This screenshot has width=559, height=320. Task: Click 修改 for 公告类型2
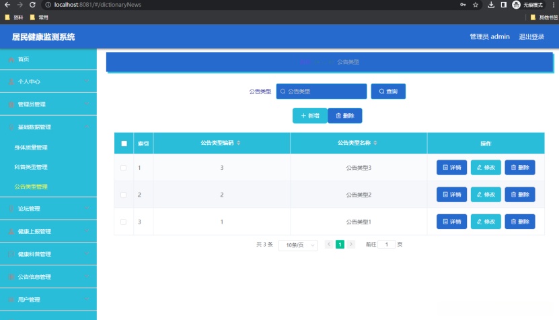pos(486,195)
